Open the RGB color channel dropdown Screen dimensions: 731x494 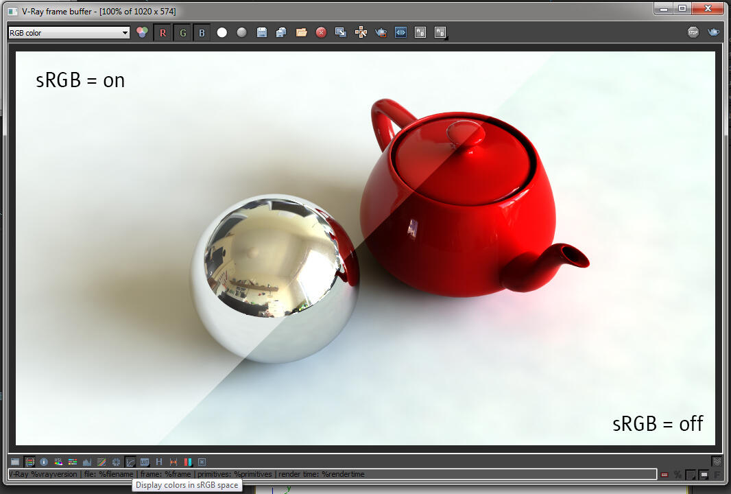pyautogui.click(x=69, y=33)
